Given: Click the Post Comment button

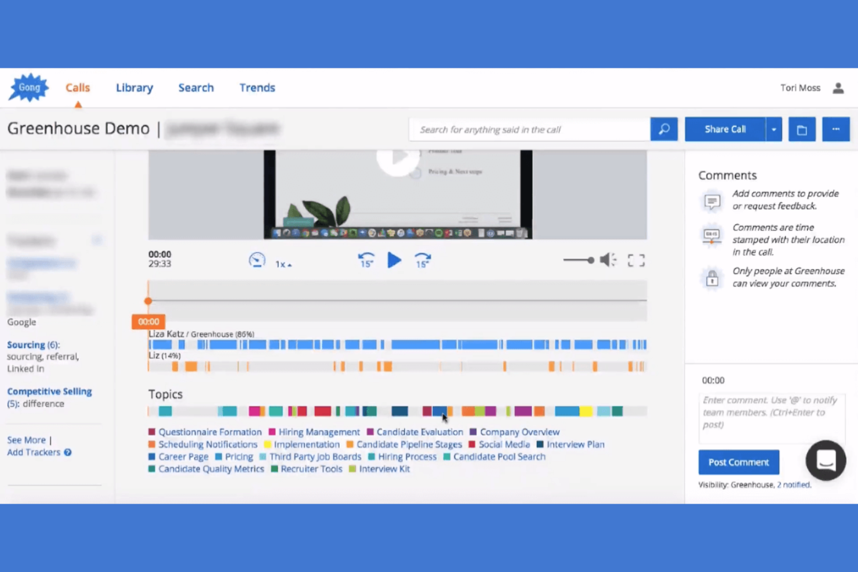Looking at the screenshot, I should coord(739,462).
